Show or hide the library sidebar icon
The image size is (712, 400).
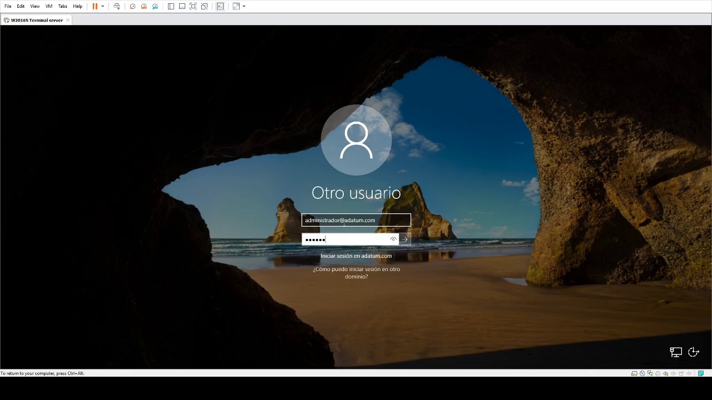pyautogui.click(x=171, y=6)
